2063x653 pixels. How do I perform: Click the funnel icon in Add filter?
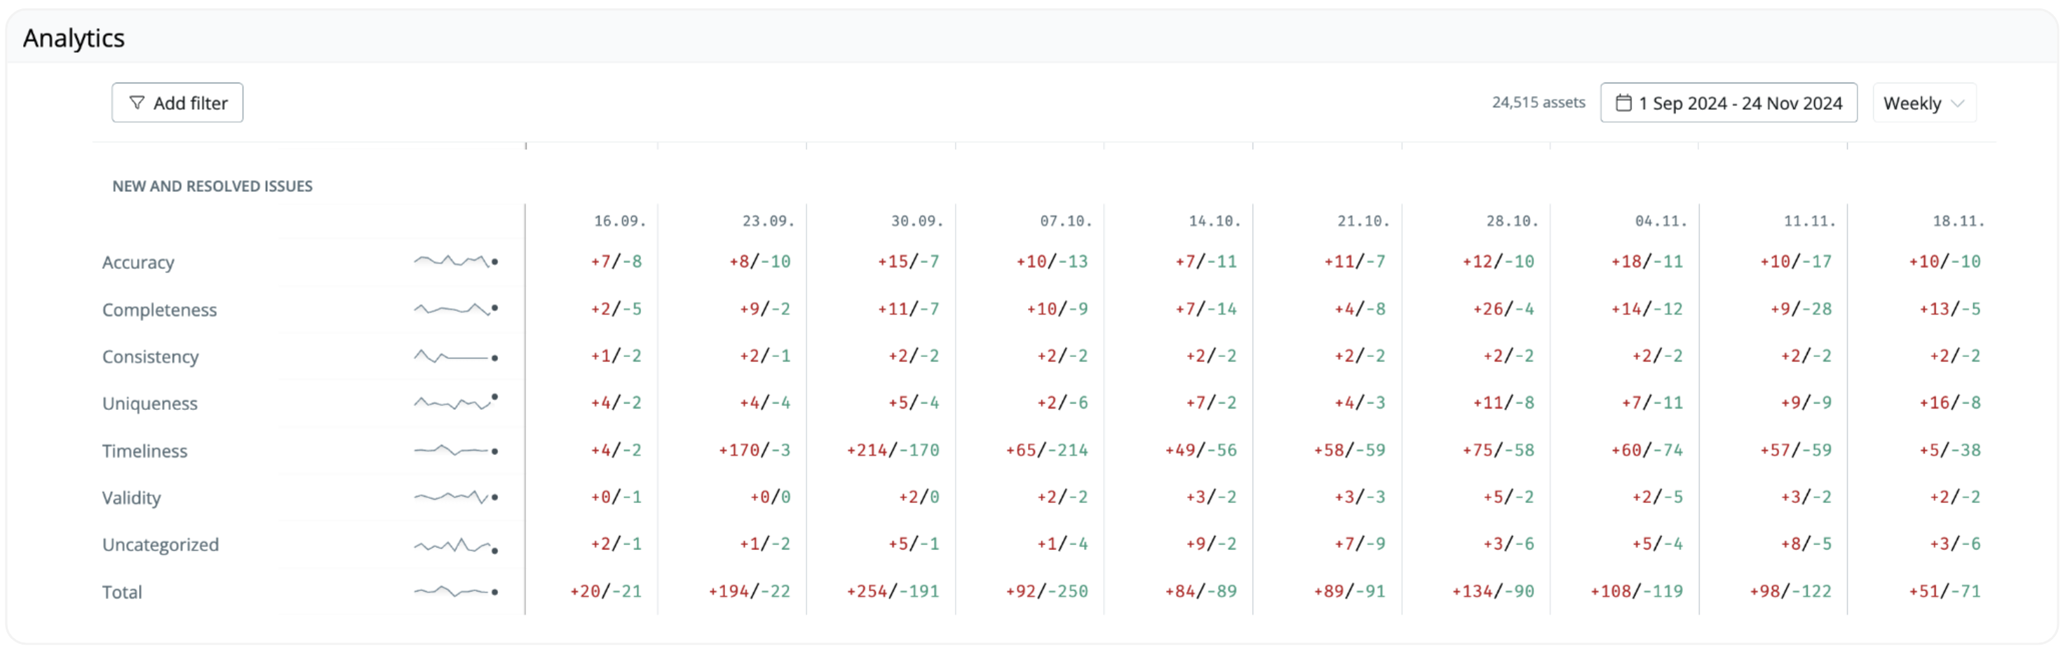pyautogui.click(x=137, y=103)
